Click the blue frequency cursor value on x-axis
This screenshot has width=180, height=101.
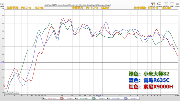click(x=99, y=96)
